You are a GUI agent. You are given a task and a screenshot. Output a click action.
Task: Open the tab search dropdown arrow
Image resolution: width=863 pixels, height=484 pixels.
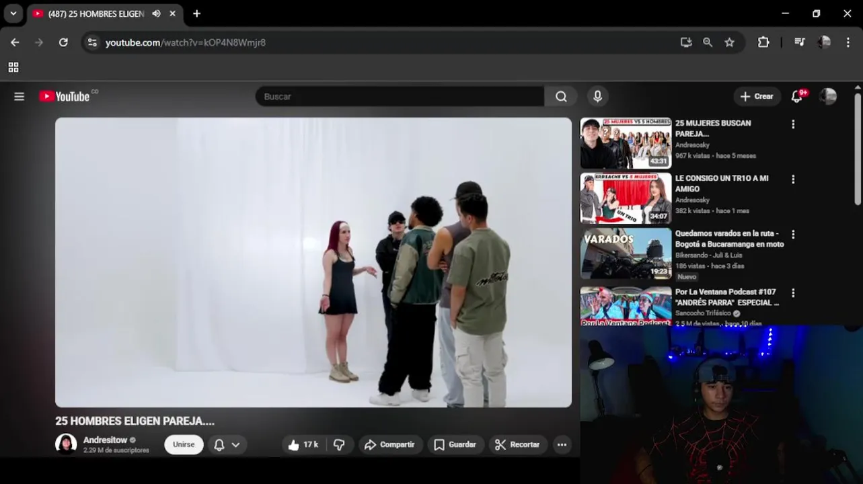13,13
